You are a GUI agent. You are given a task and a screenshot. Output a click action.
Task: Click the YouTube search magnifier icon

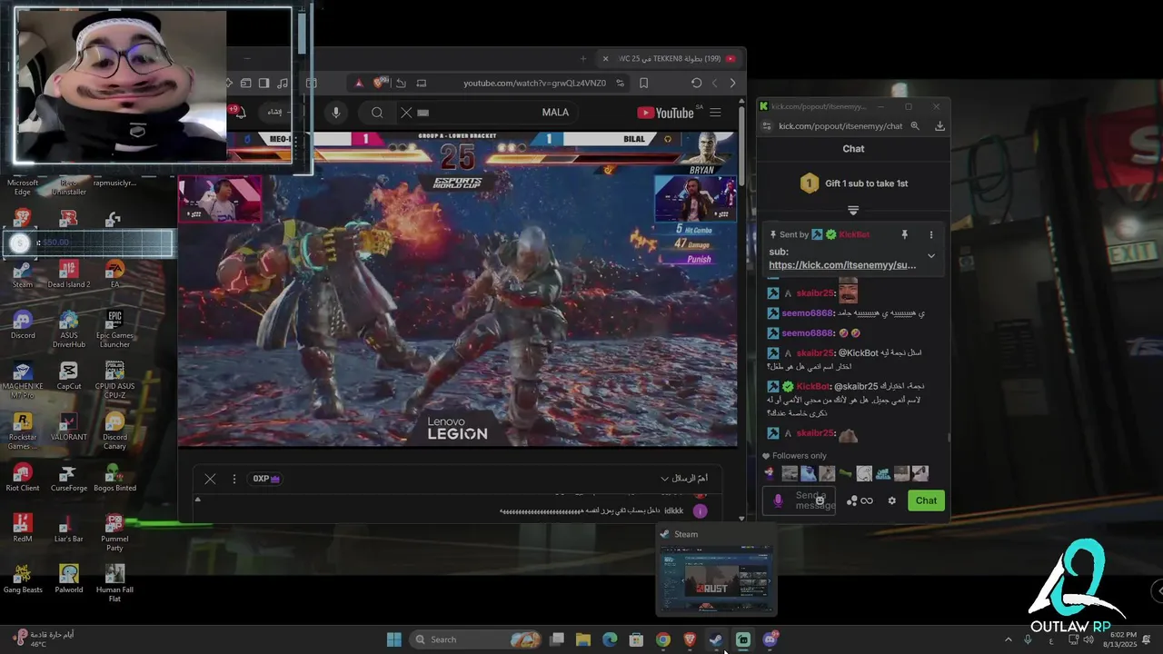(377, 113)
